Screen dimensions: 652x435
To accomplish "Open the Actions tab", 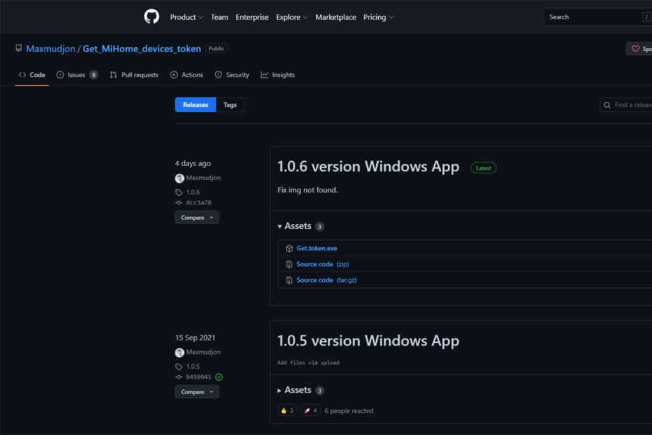I will pos(187,75).
